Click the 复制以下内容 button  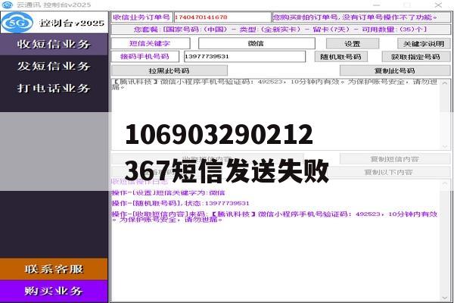(389, 172)
